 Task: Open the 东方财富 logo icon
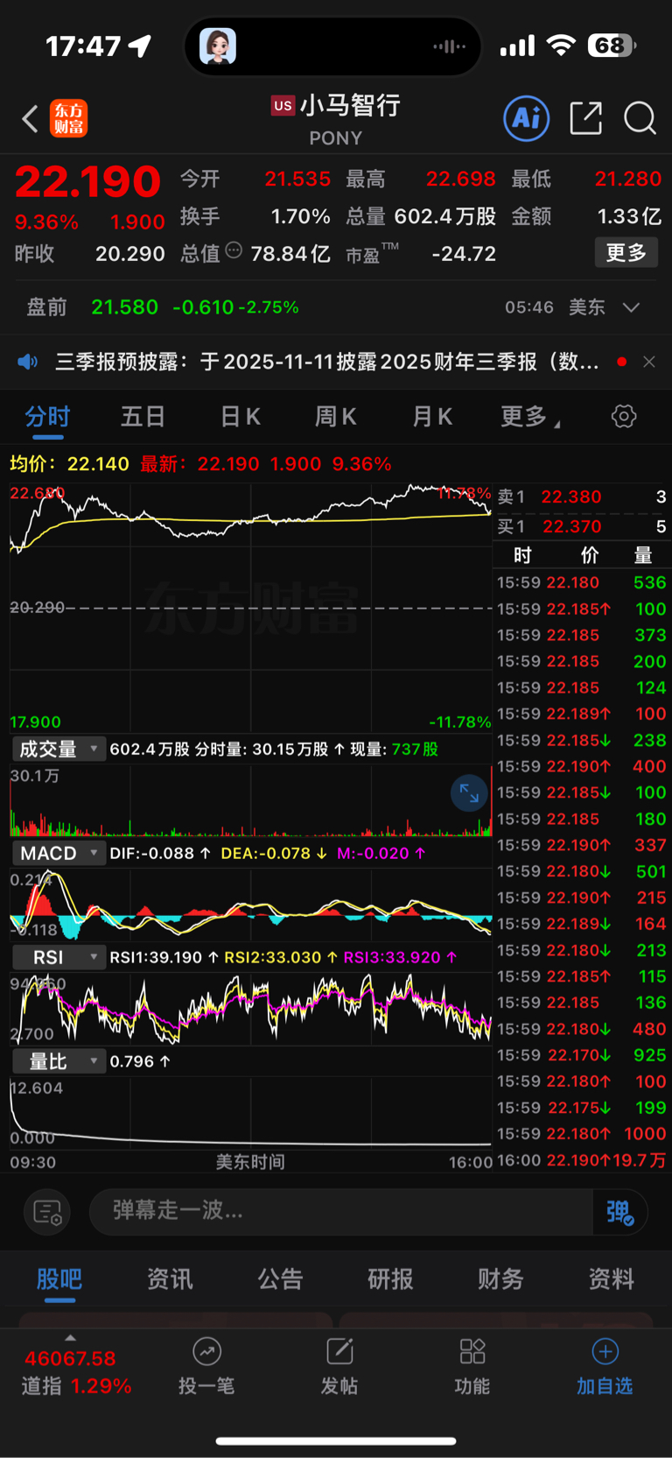click(68, 118)
